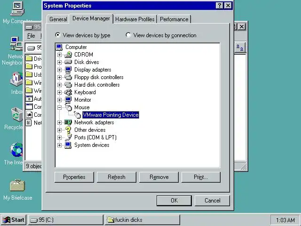Open File menu in 95 (C:) window
The height and width of the screenshot is (226, 301).
click(31, 36)
